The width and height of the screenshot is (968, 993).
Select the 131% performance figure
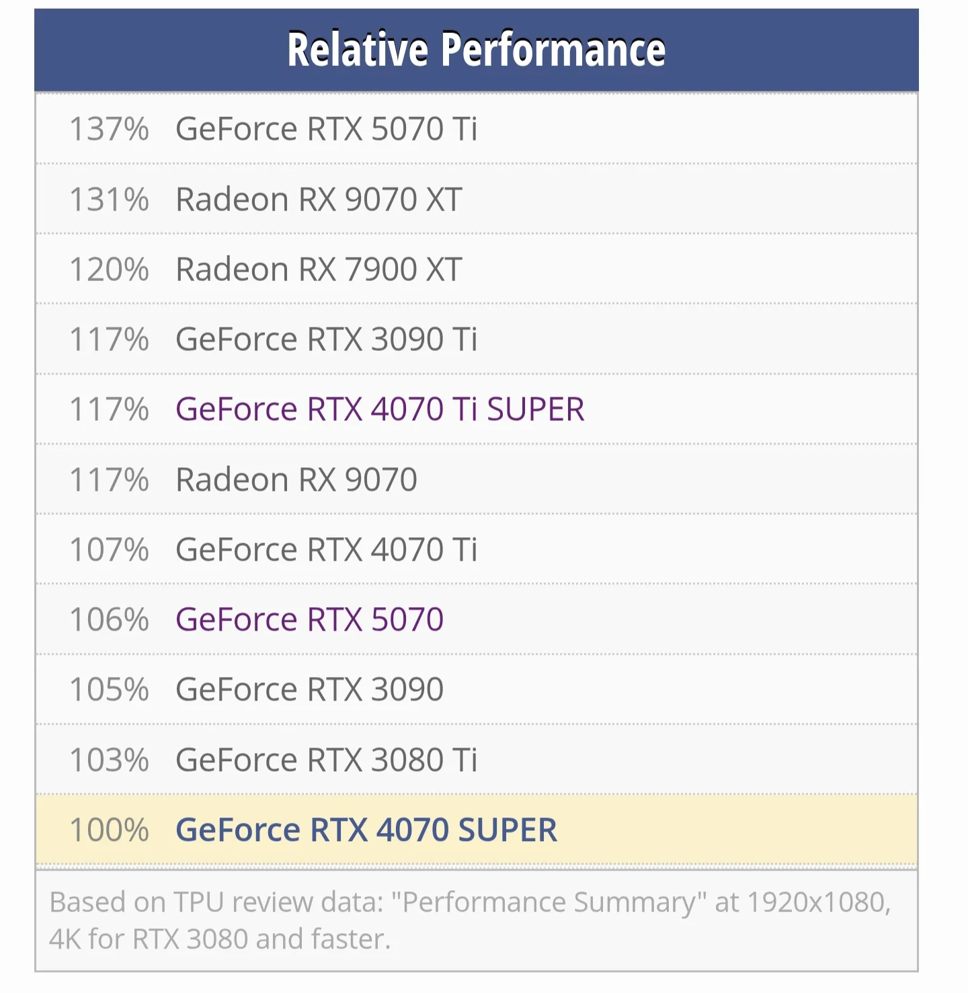pyautogui.click(x=109, y=200)
